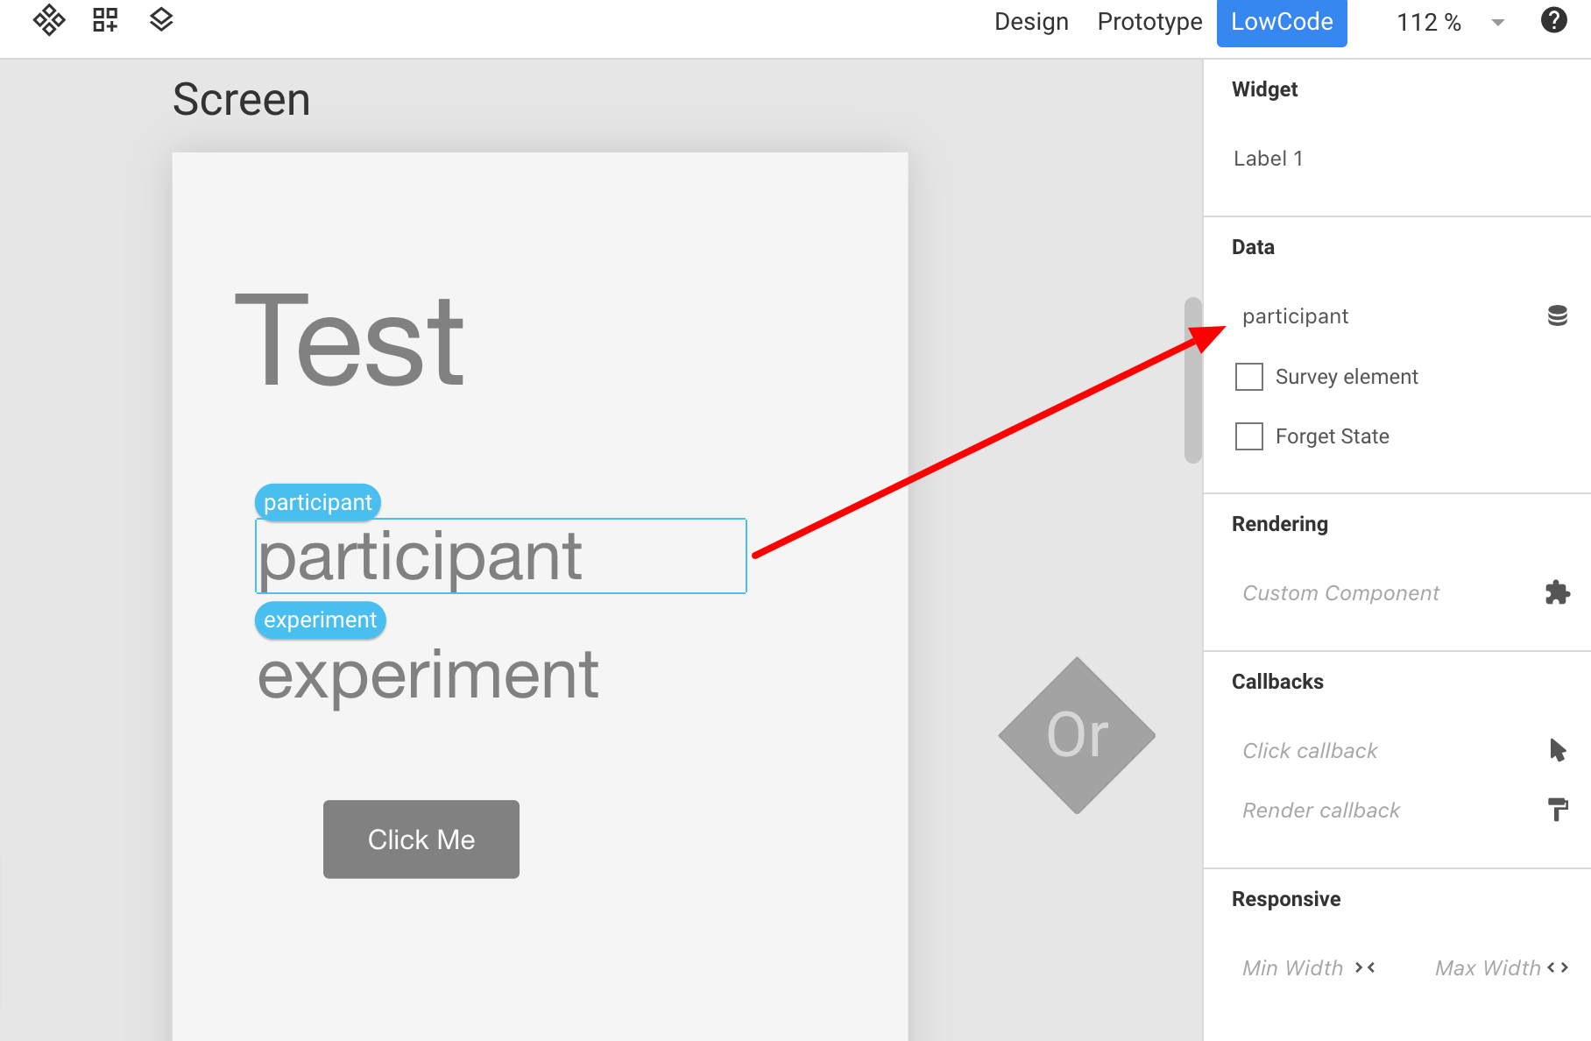
Task: Select the Or branch diamond
Action: click(x=1076, y=736)
